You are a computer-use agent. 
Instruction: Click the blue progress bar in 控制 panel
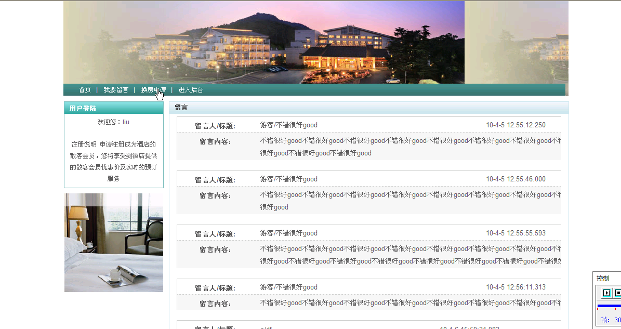coord(609,306)
